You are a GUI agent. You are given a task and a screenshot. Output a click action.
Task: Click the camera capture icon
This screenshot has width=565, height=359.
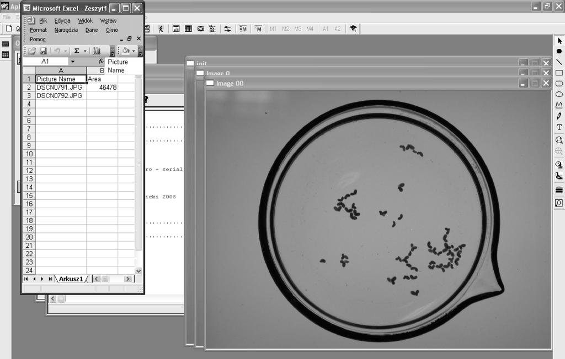pos(201,29)
